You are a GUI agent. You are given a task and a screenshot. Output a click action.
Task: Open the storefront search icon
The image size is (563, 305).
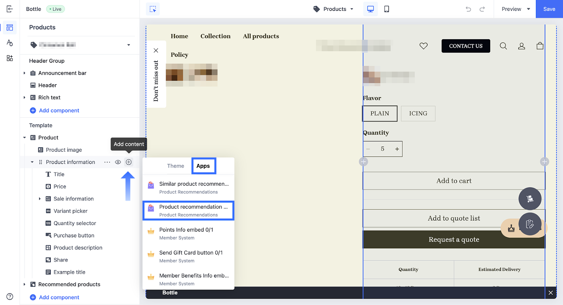504,46
